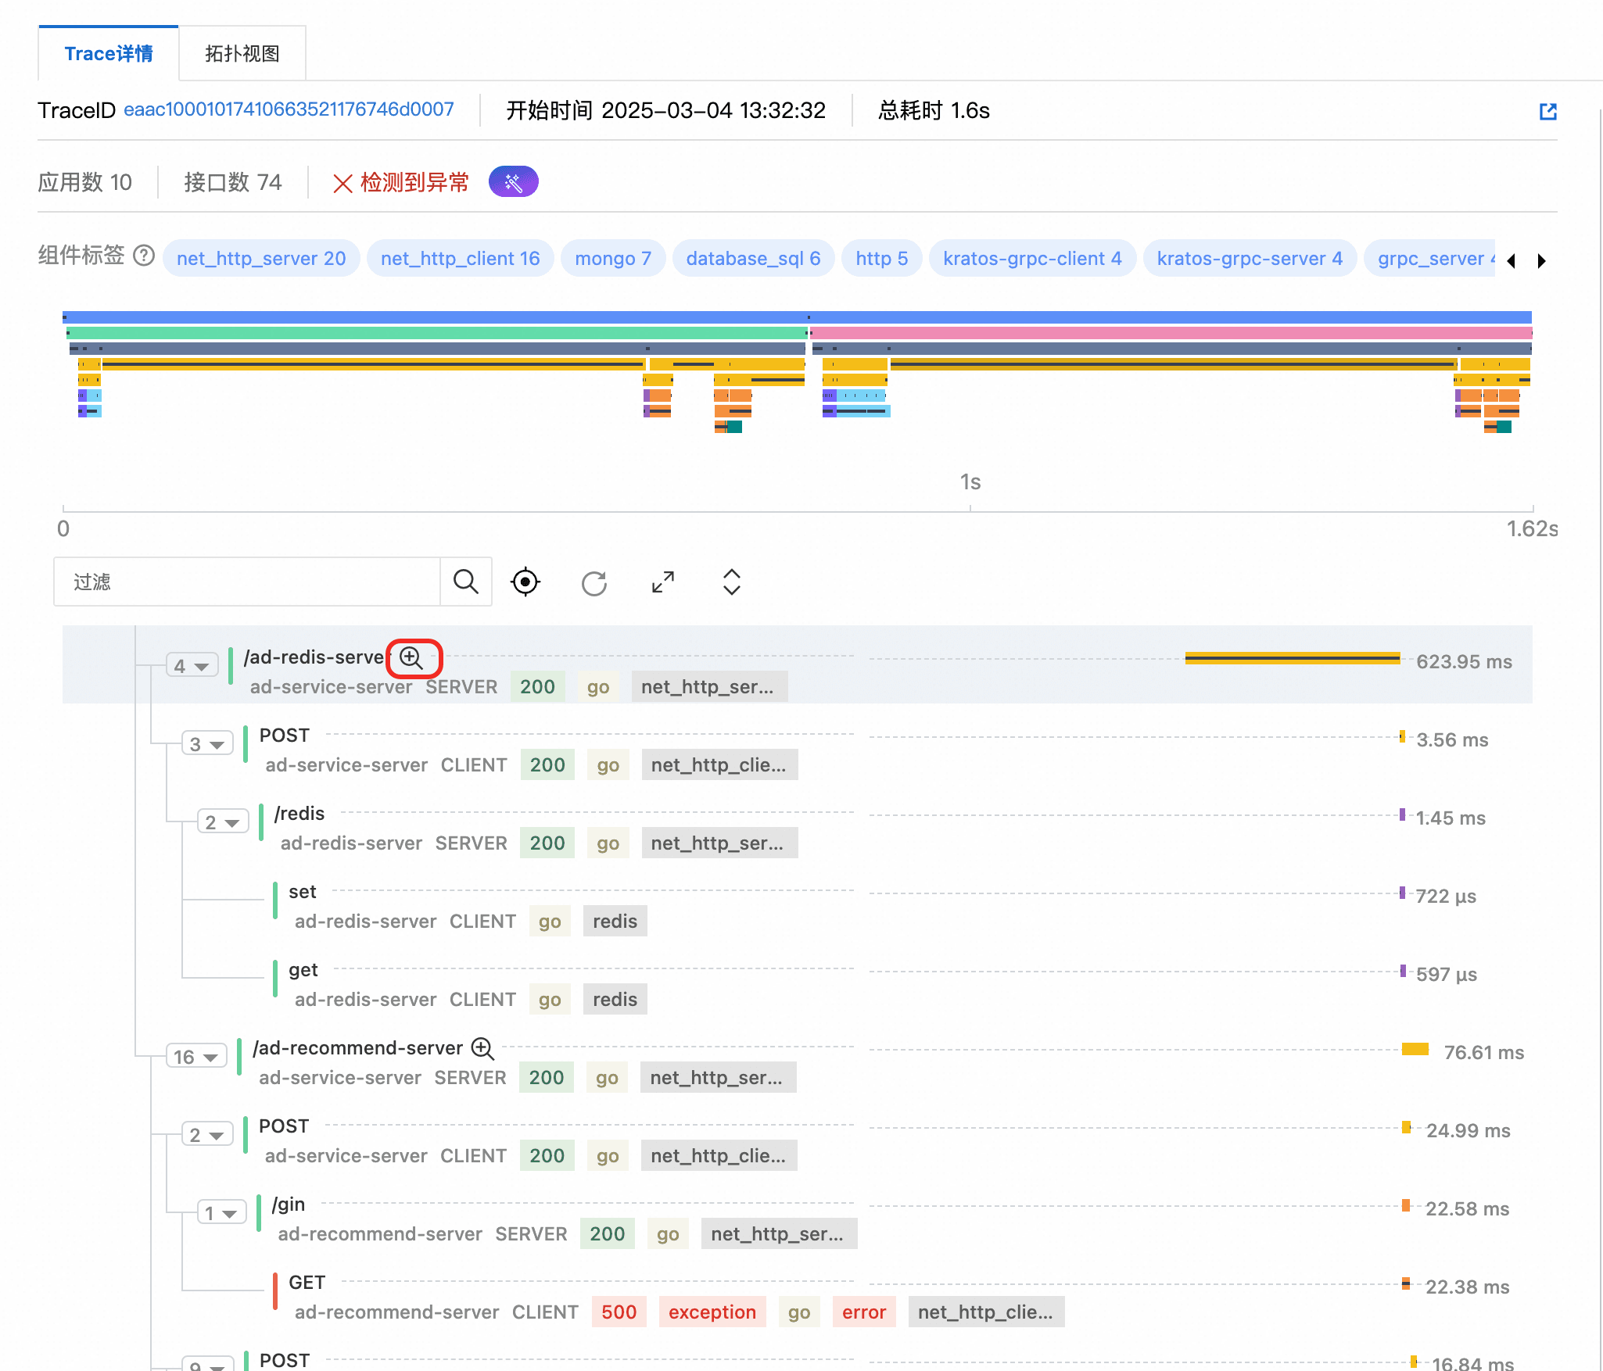Image resolution: width=1603 pixels, height=1371 pixels.
Task: Collapse the /redis 2-child node
Action: (x=223, y=822)
